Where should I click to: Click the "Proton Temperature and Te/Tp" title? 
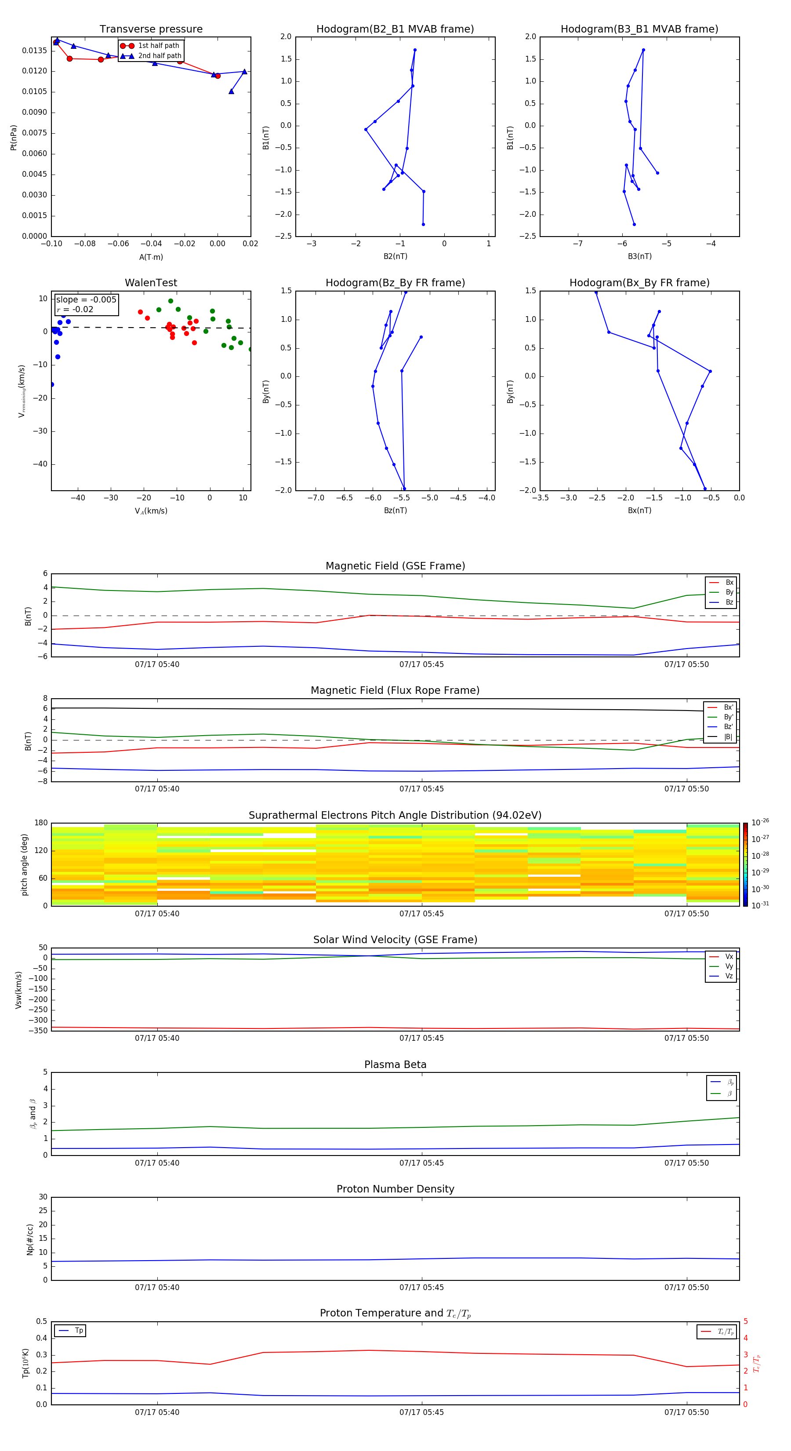(395, 1313)
